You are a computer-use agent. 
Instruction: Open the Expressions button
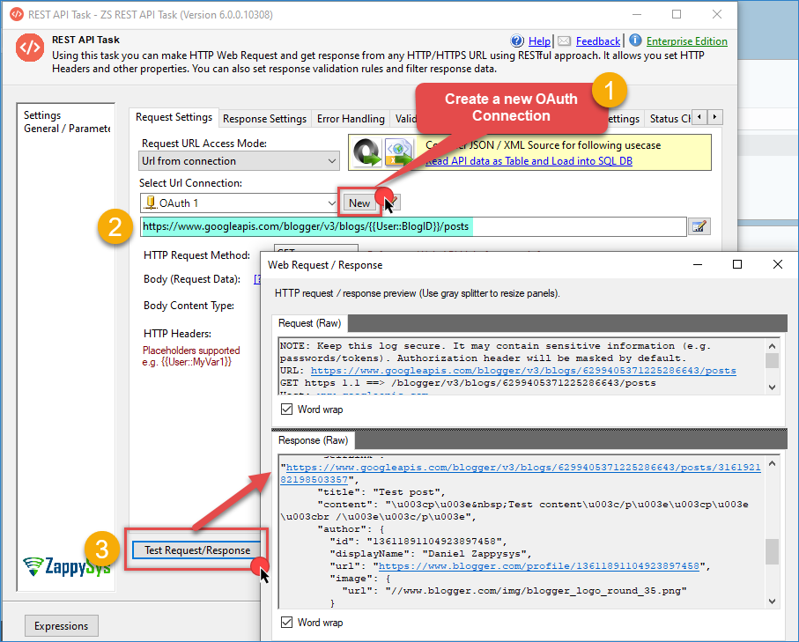click(x=61, y=626)
